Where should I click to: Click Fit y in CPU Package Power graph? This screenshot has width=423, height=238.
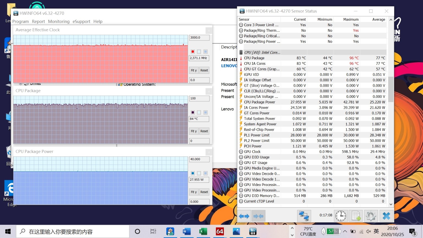194,192
